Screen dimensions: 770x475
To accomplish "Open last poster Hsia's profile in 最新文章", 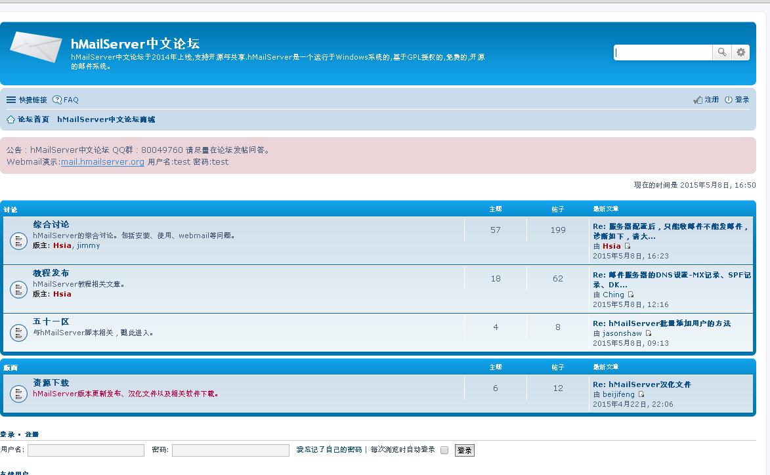I will click(612, 246).
